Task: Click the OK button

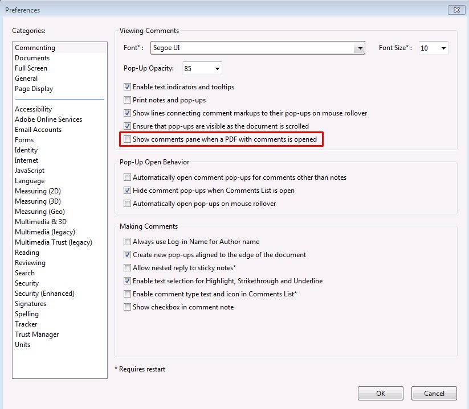Action: (380, 393)
